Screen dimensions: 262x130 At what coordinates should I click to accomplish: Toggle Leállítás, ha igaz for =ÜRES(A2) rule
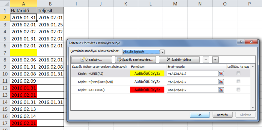tap(238, 73)
